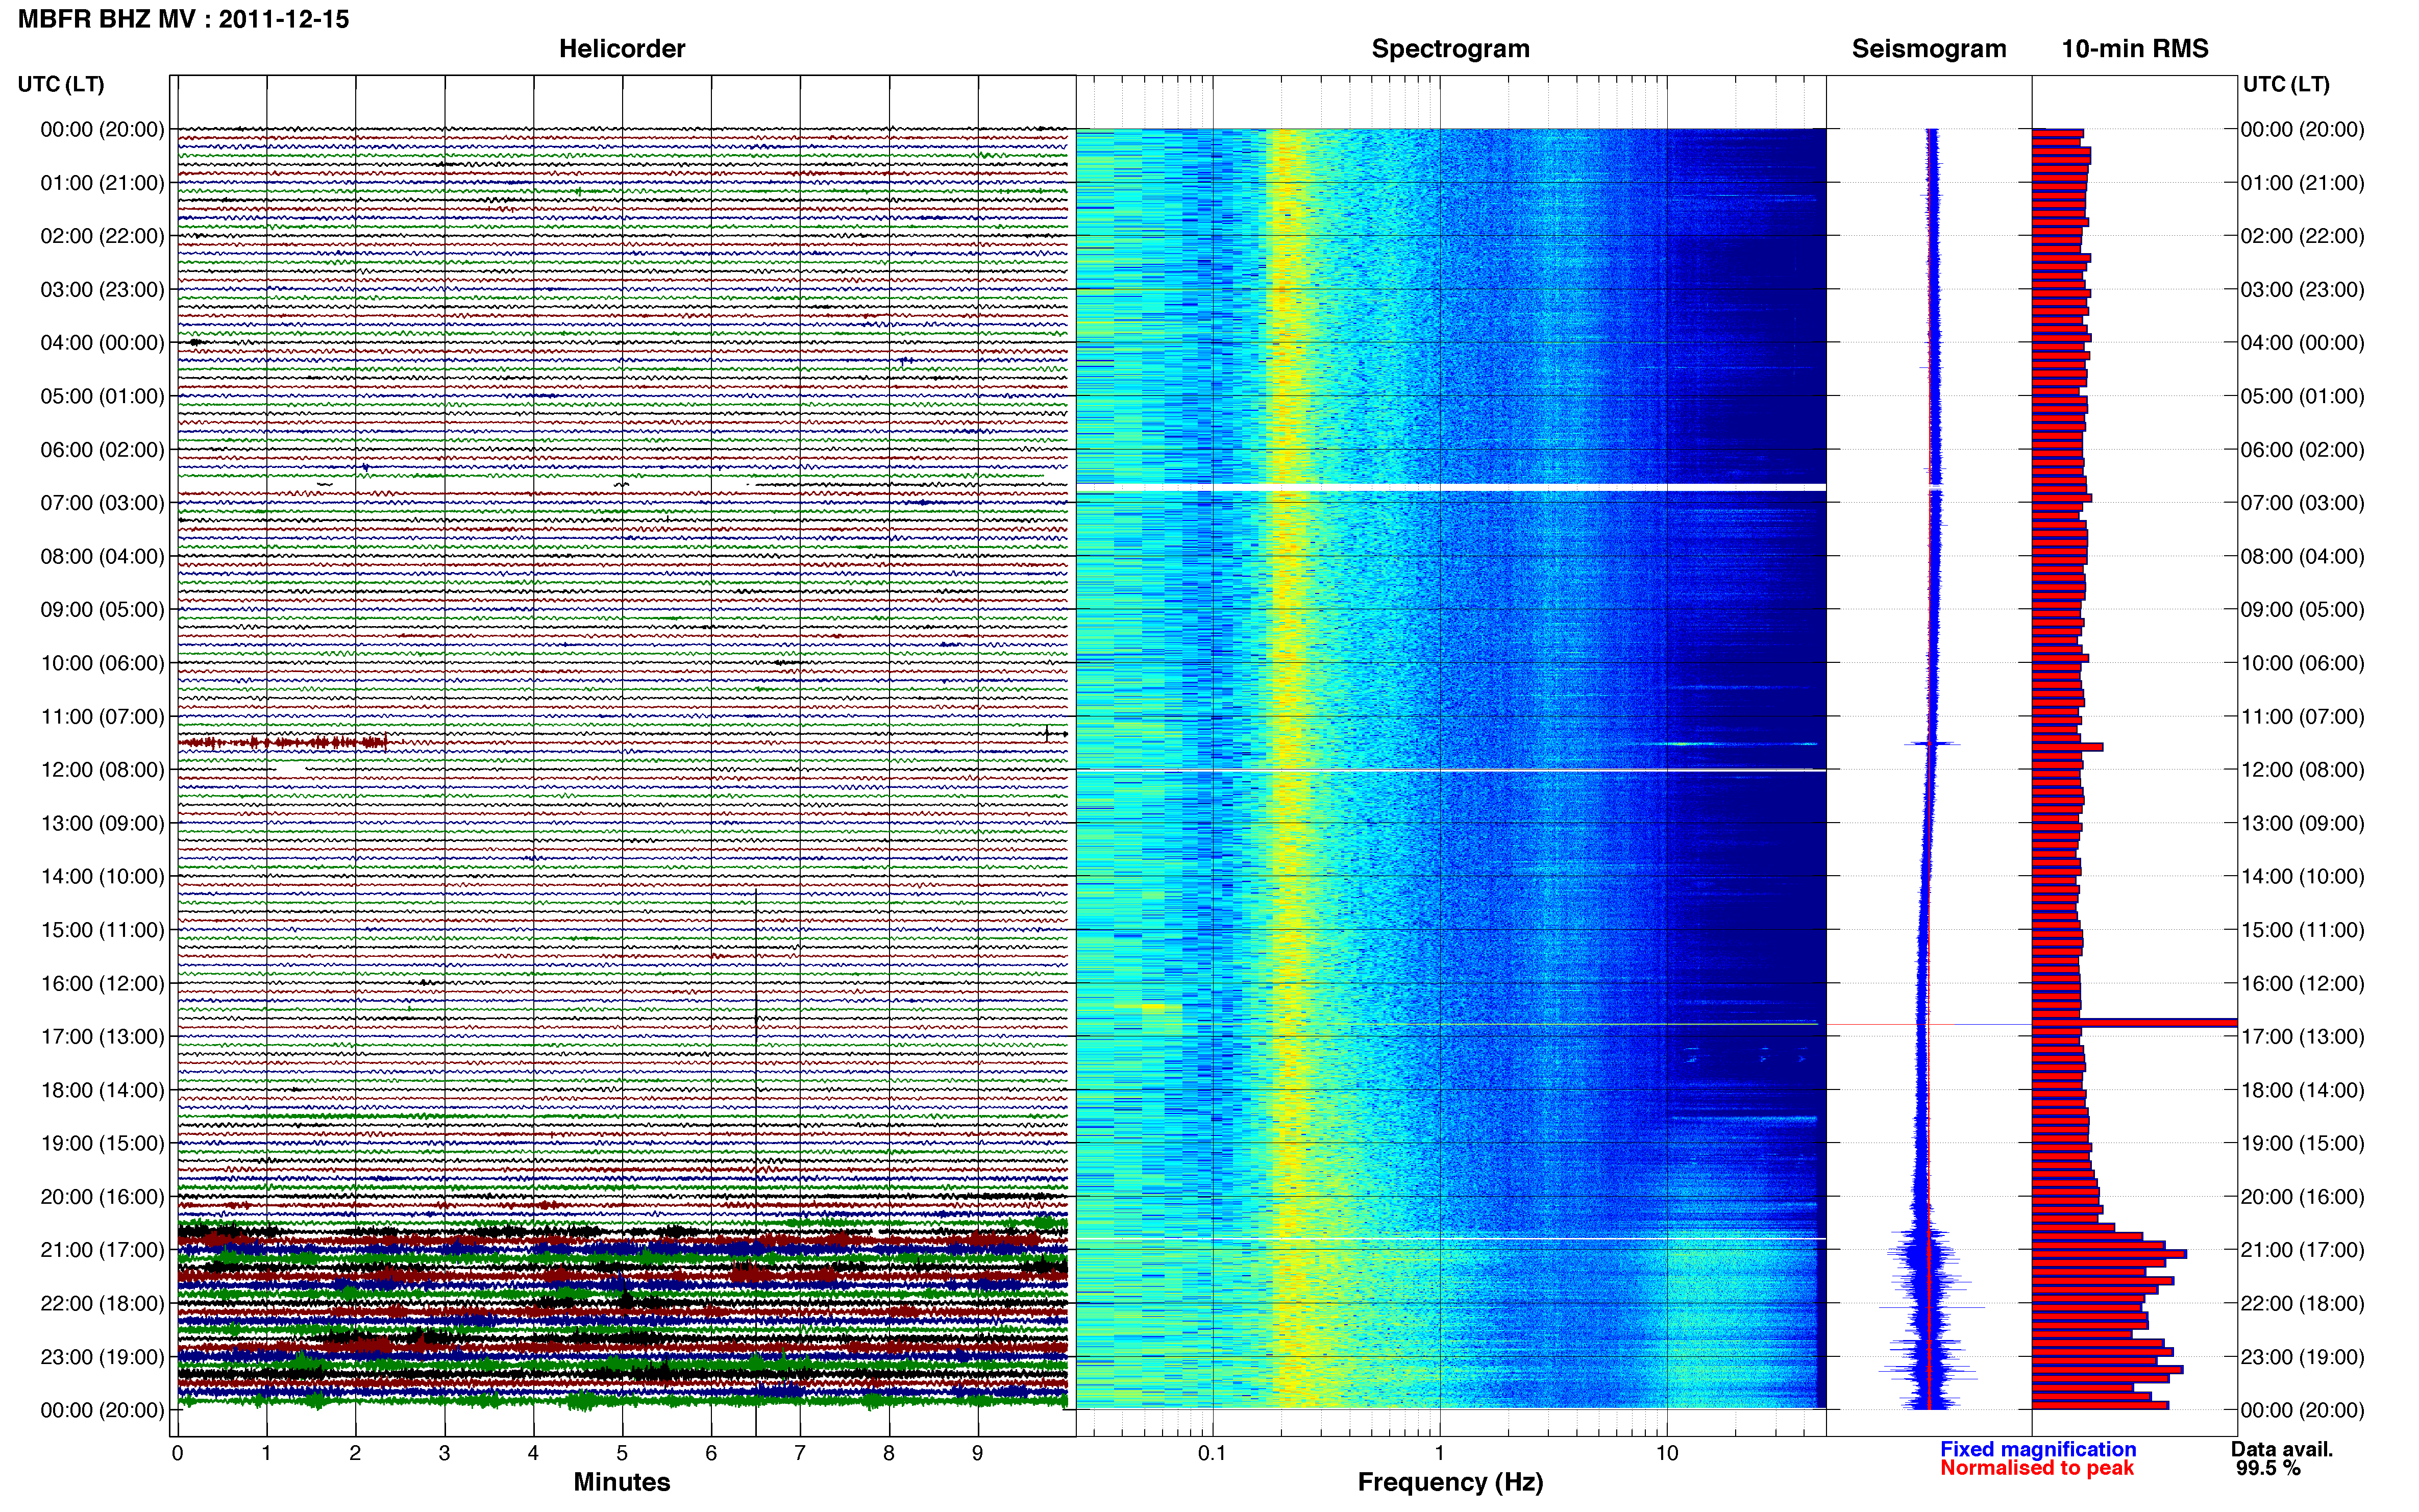Click the plot title "MBFR BHZ MV : 2011-12-15"

click(x=184, y=19)
